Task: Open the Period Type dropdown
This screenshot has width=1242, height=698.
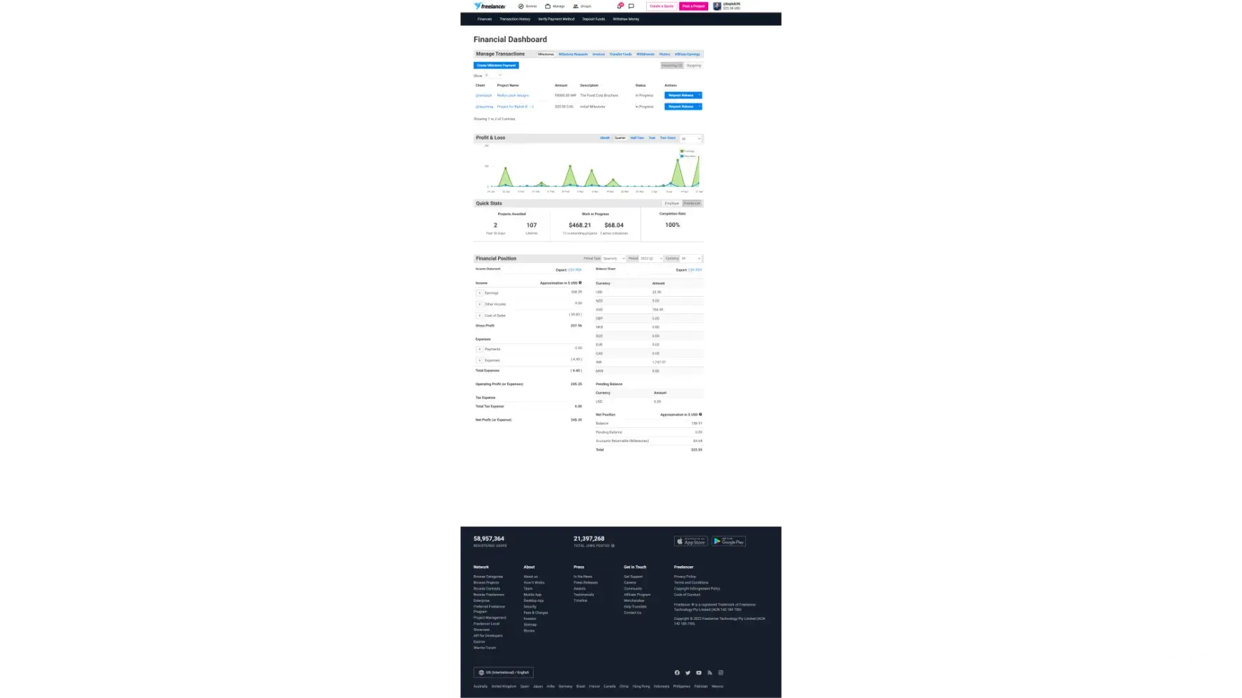Action: 614,258
